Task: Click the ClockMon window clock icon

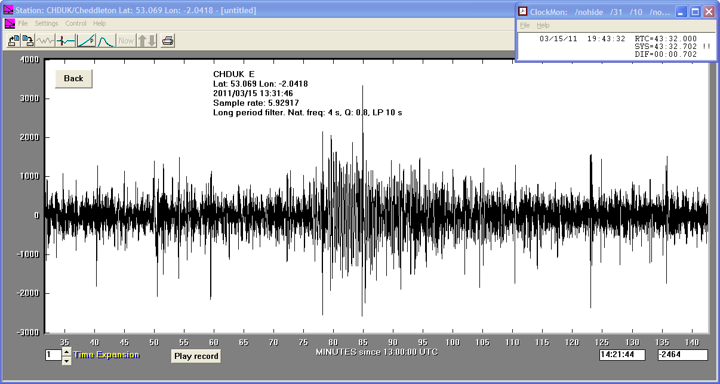Action: (x=523, y=11)
